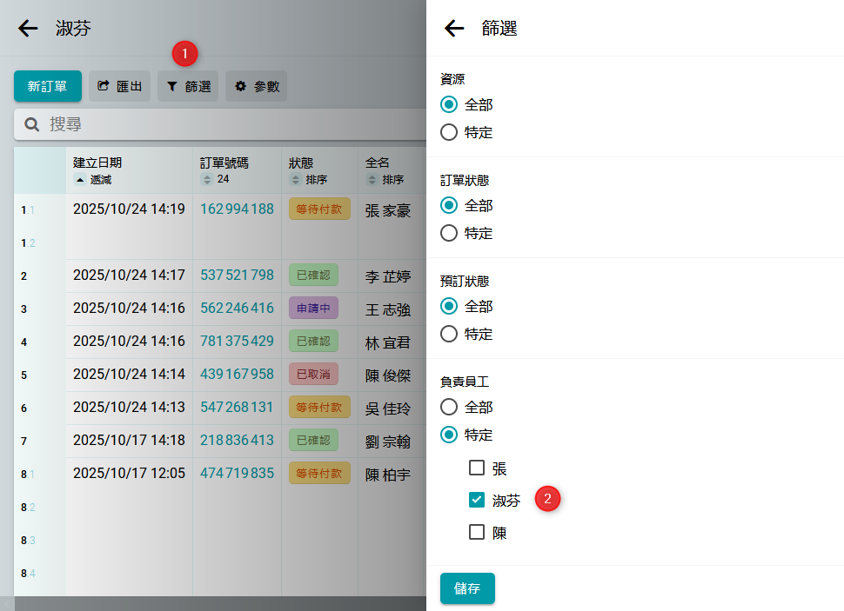Click the 狀態 column sort icon

(x=294, y=180)
